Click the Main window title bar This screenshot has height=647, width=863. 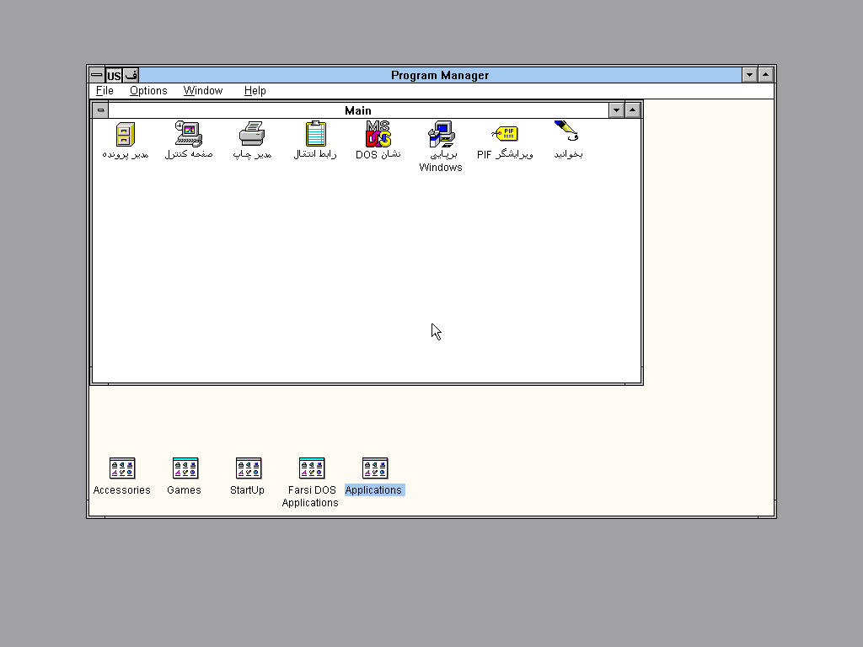pyautogui.click(x=358, y=110)
